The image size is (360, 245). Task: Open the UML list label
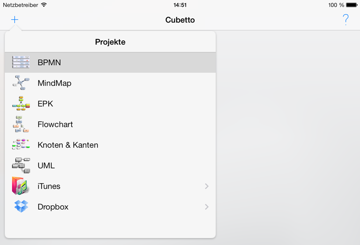46,166
